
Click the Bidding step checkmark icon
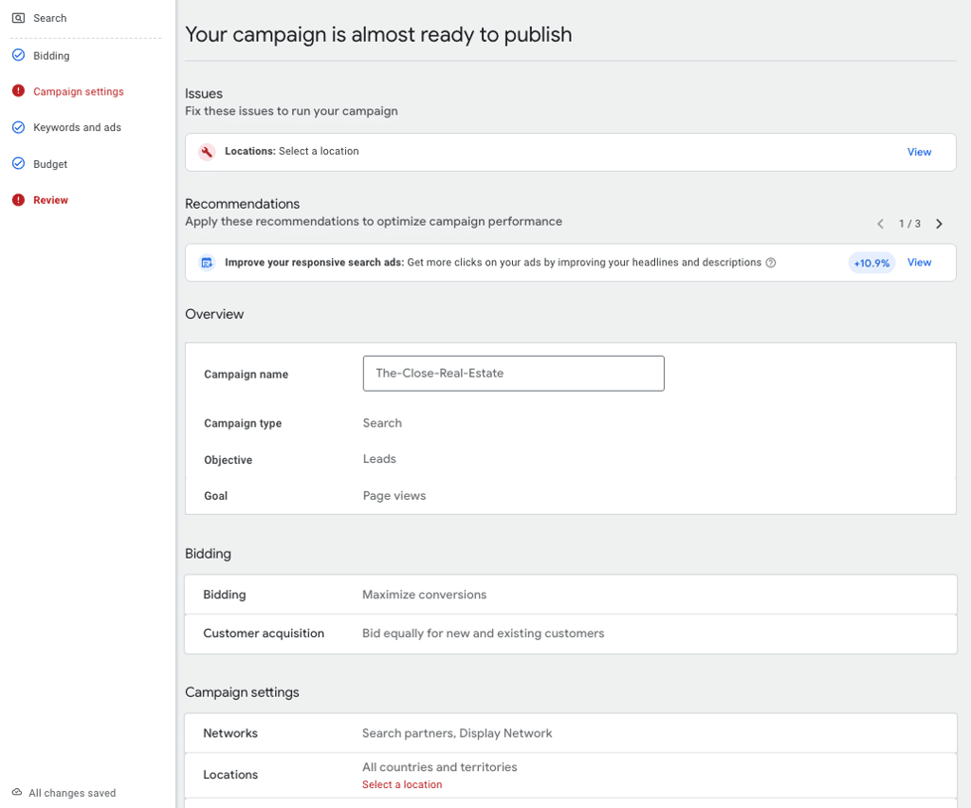(x=19, y=55)
